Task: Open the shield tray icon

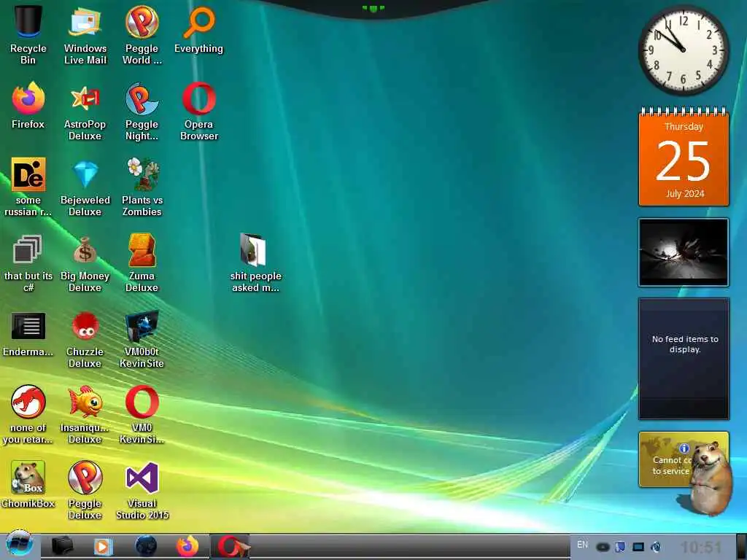Action: point(620,547)
